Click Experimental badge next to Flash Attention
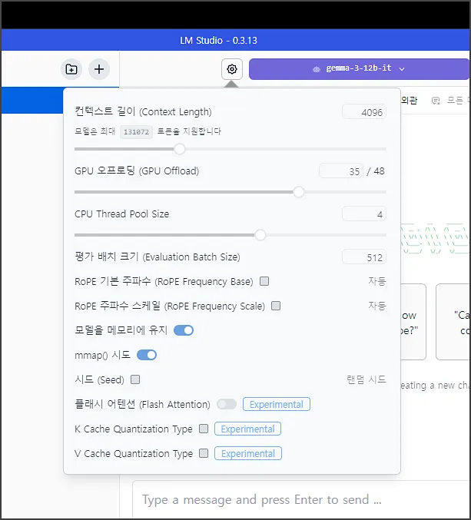This screenshot has width=471, height=520. 277,404
